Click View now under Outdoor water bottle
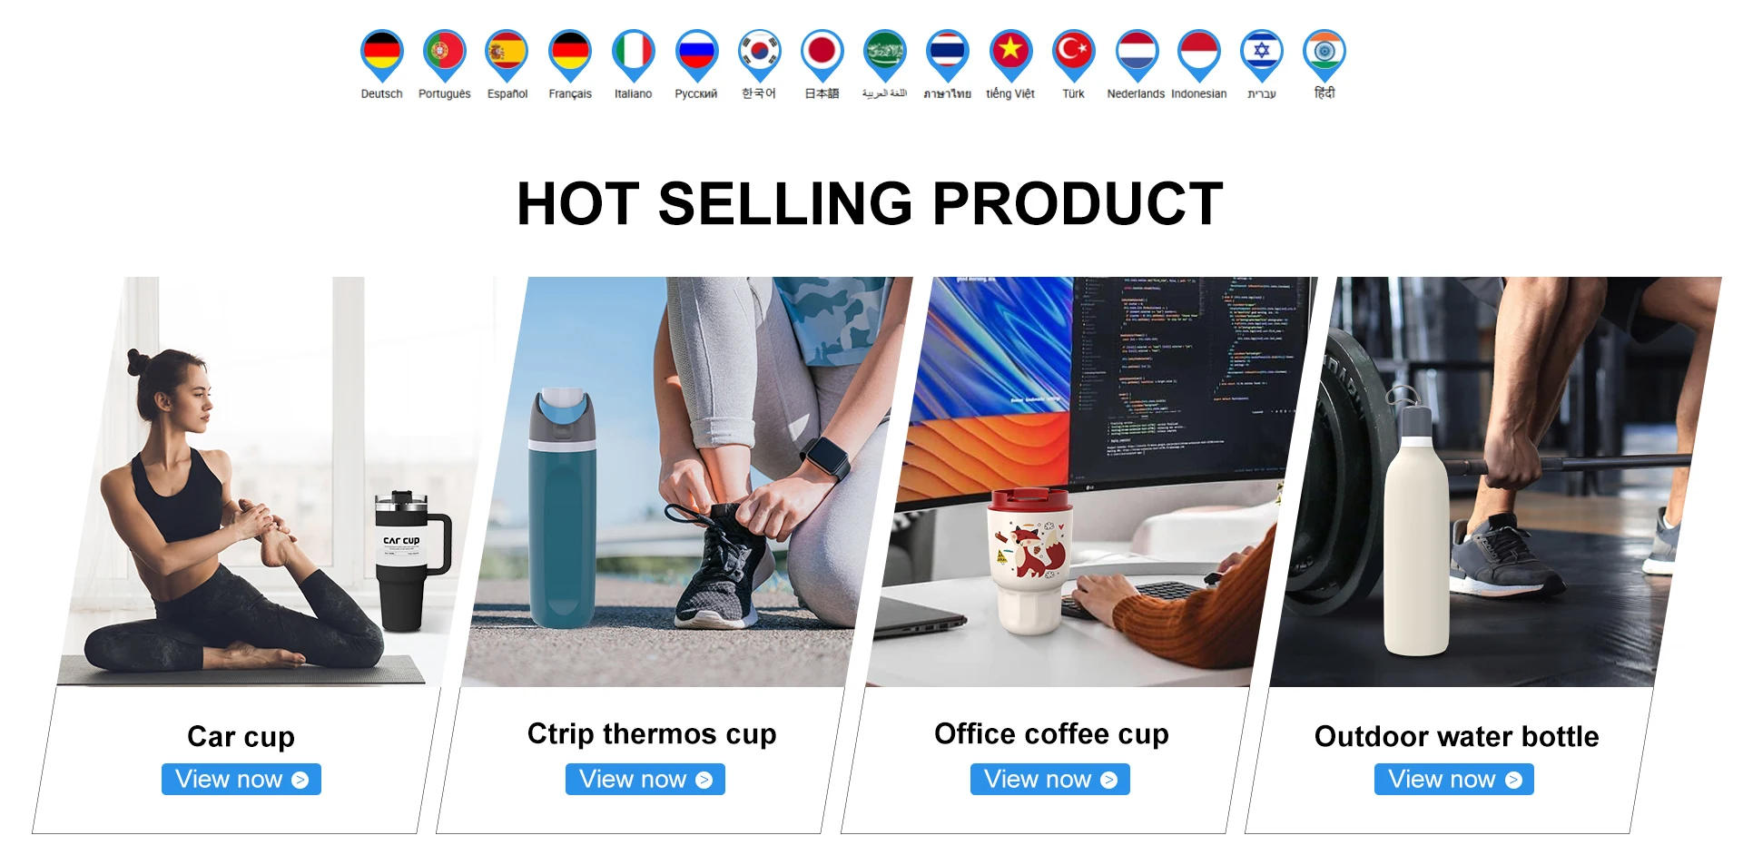Screen dimensions: 1743x855 tap(1454, 779)
